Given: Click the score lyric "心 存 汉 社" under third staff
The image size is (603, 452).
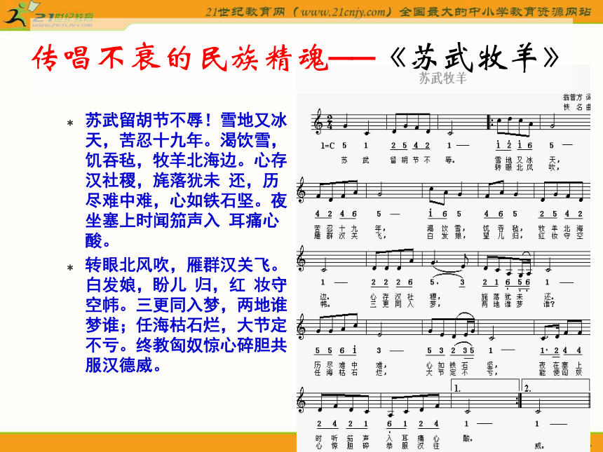Looking at the screenshot, I should tap(392, 297).
